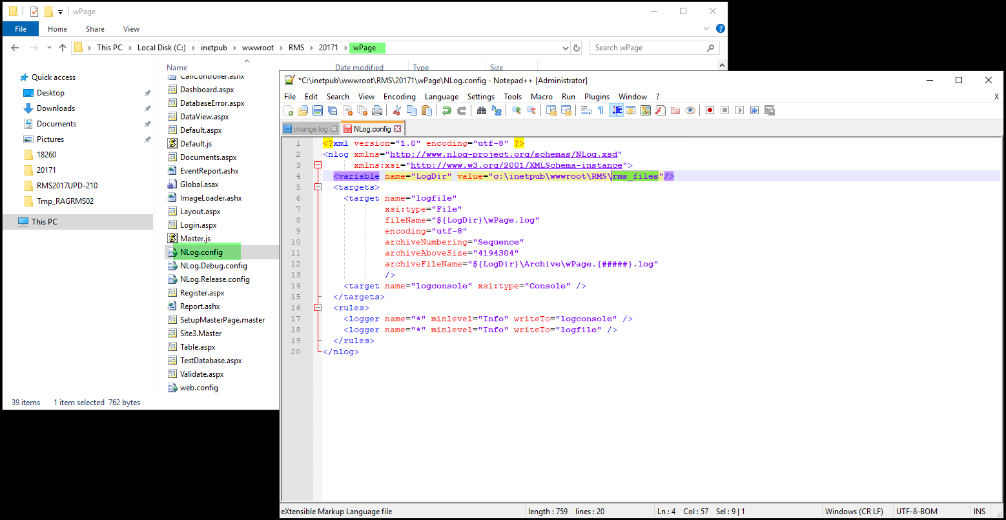Toggle file monitoring eye icon
The image size is (1006, 520).
point(690,110)
